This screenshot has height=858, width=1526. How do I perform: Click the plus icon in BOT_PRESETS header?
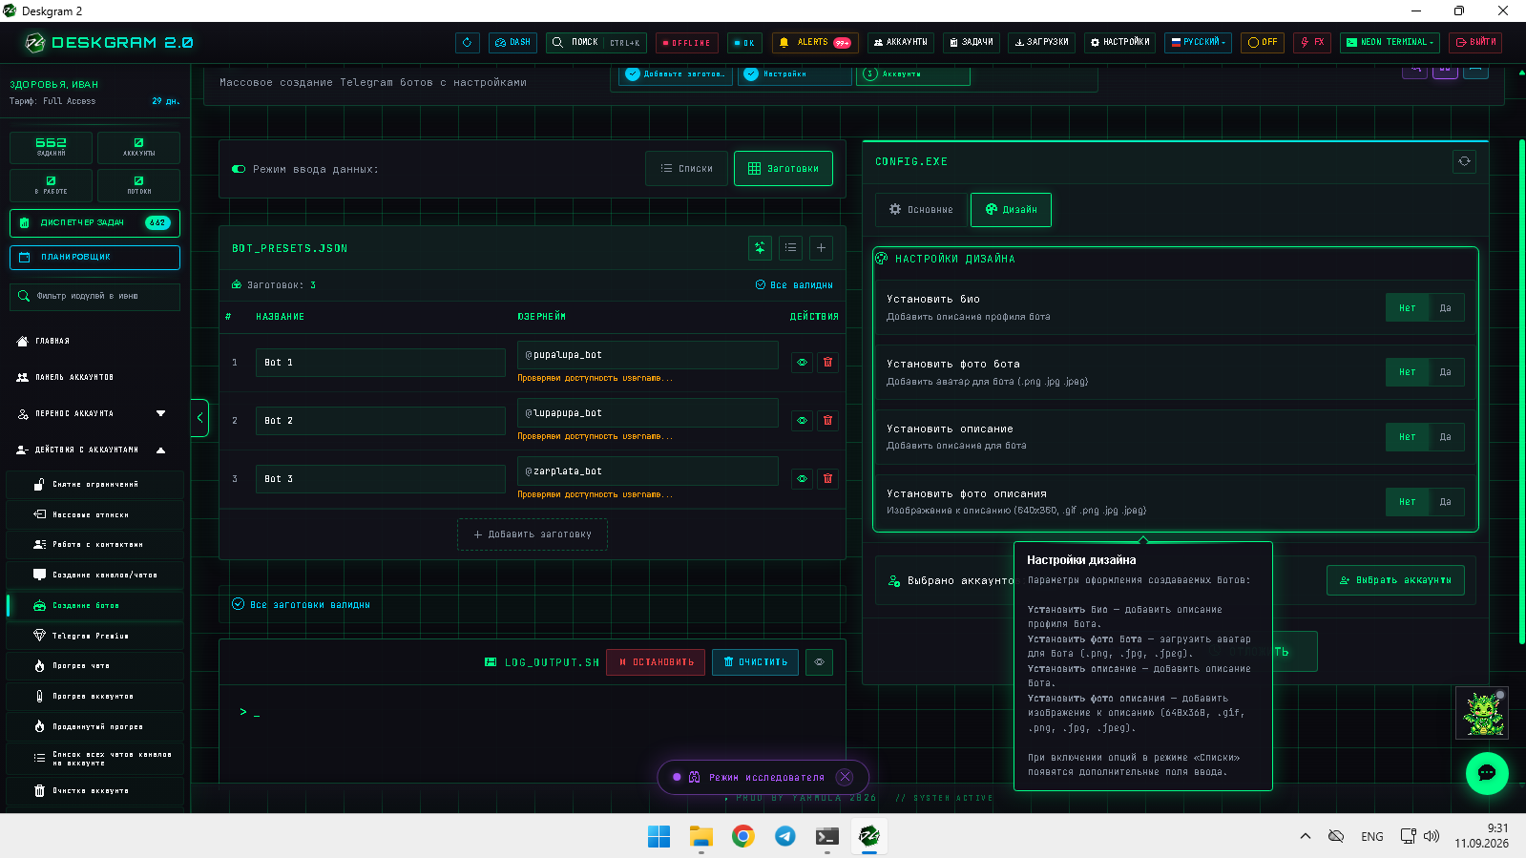821,248
